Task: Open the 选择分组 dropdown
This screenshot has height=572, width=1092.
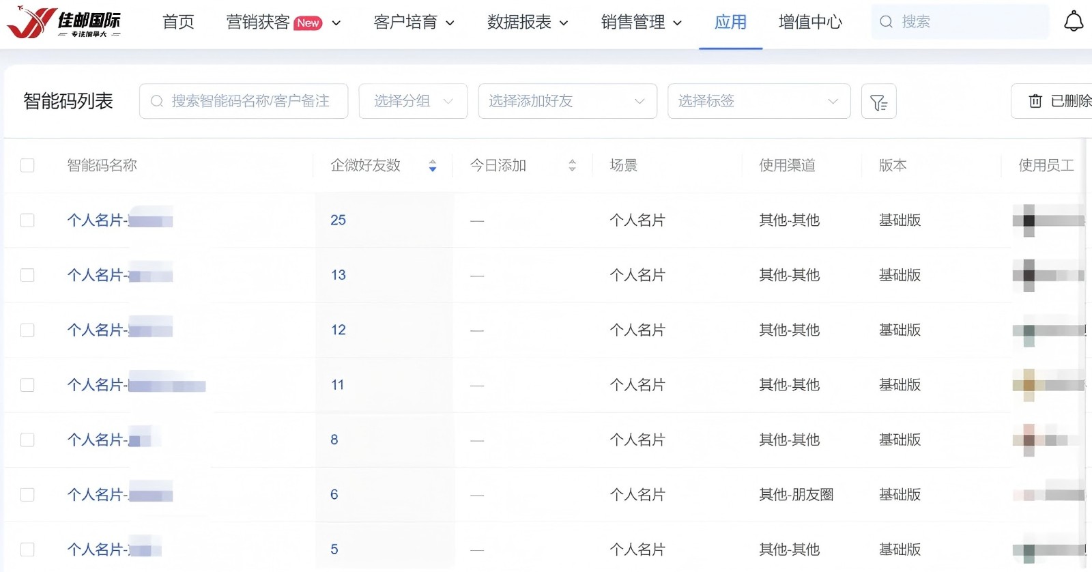Action: [x=413, y=102]
